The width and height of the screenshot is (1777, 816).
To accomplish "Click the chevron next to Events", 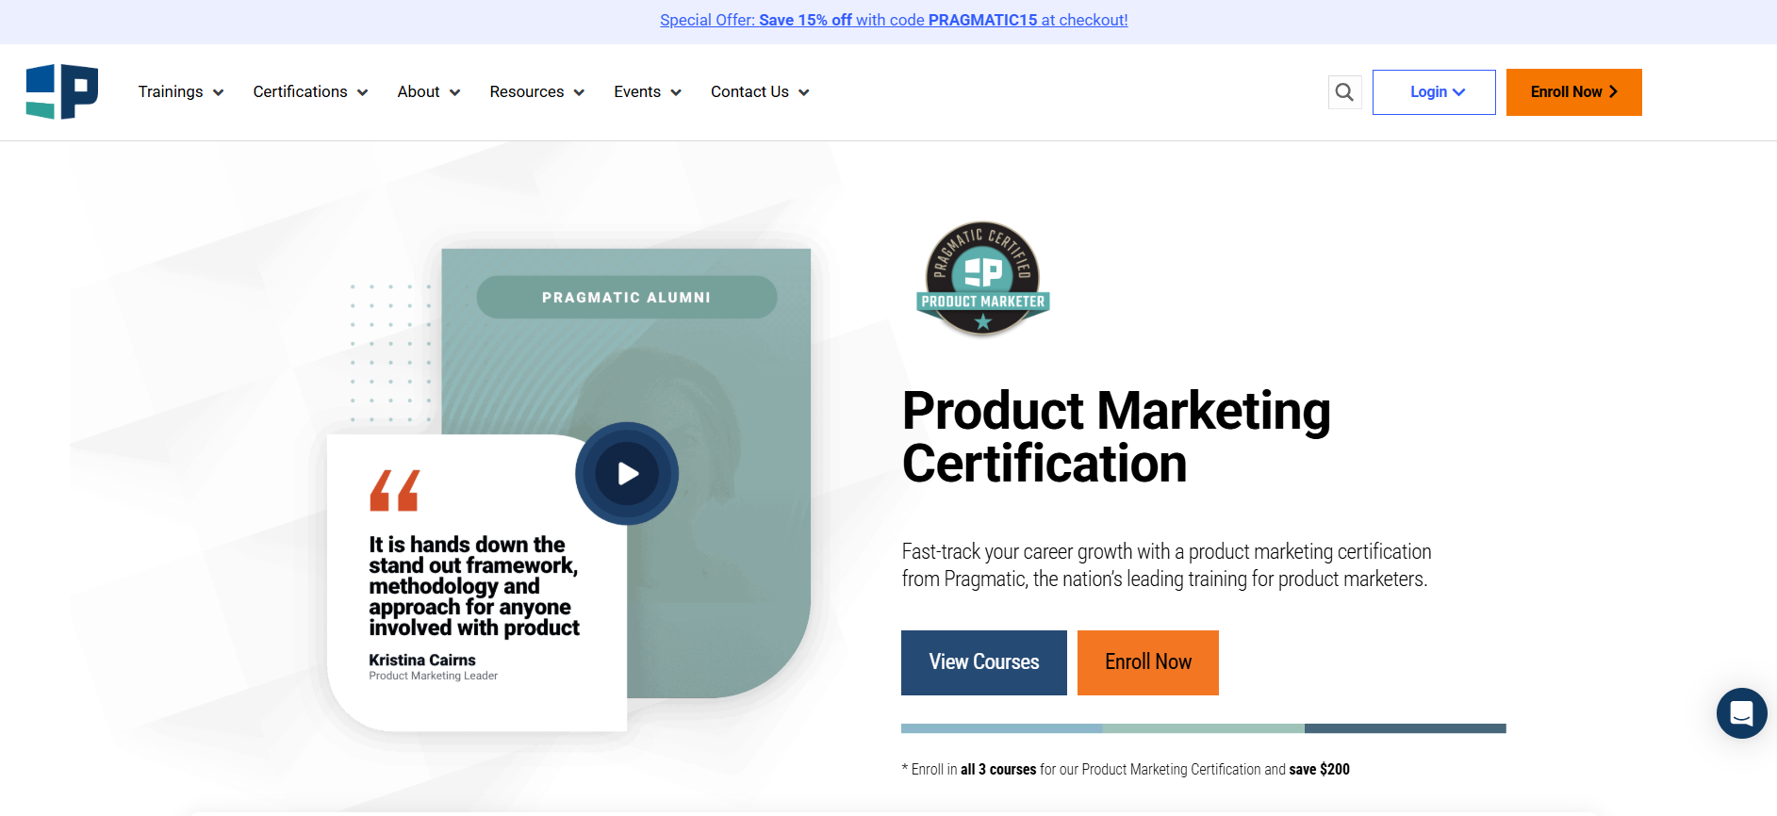I will click(676, 92).
